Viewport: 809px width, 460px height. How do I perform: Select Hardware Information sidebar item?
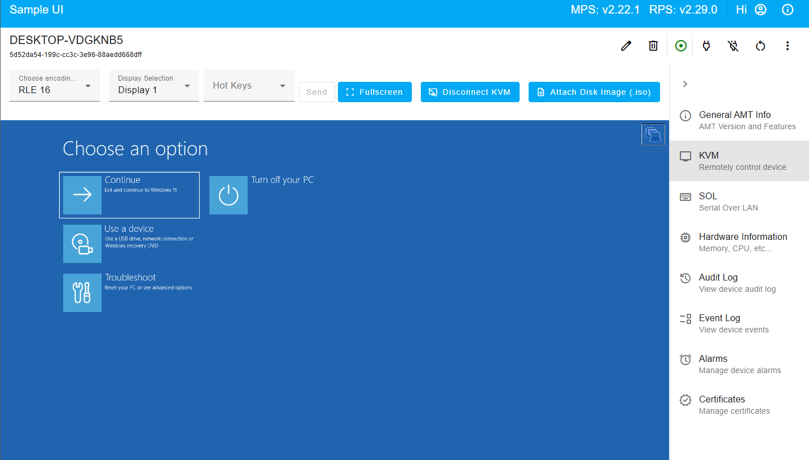(x=739, y=242)
